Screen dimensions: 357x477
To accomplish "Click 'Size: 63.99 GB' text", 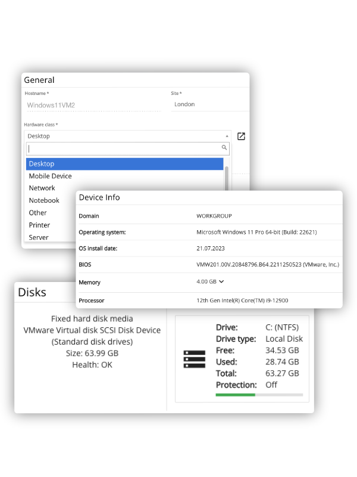I will (92, 353).
